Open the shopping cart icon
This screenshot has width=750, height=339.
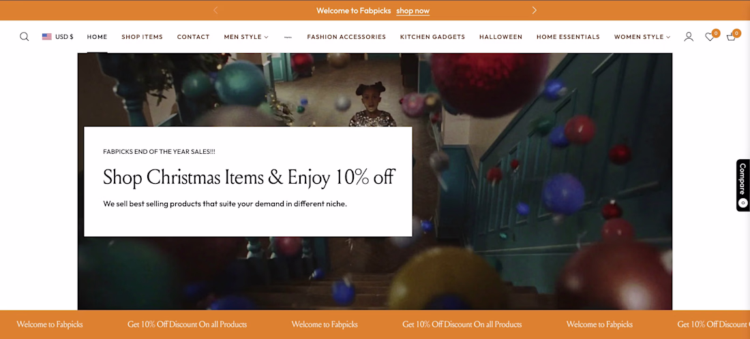click(x=731, y=37)
